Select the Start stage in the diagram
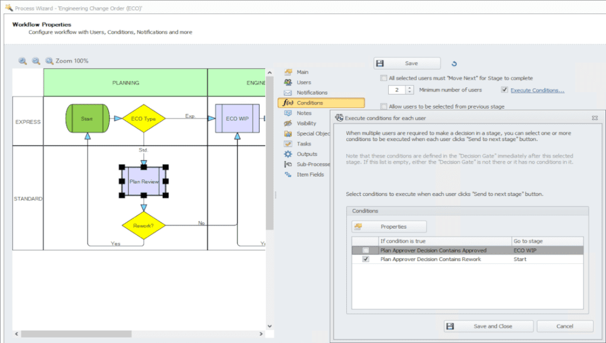 pos(88,118)
